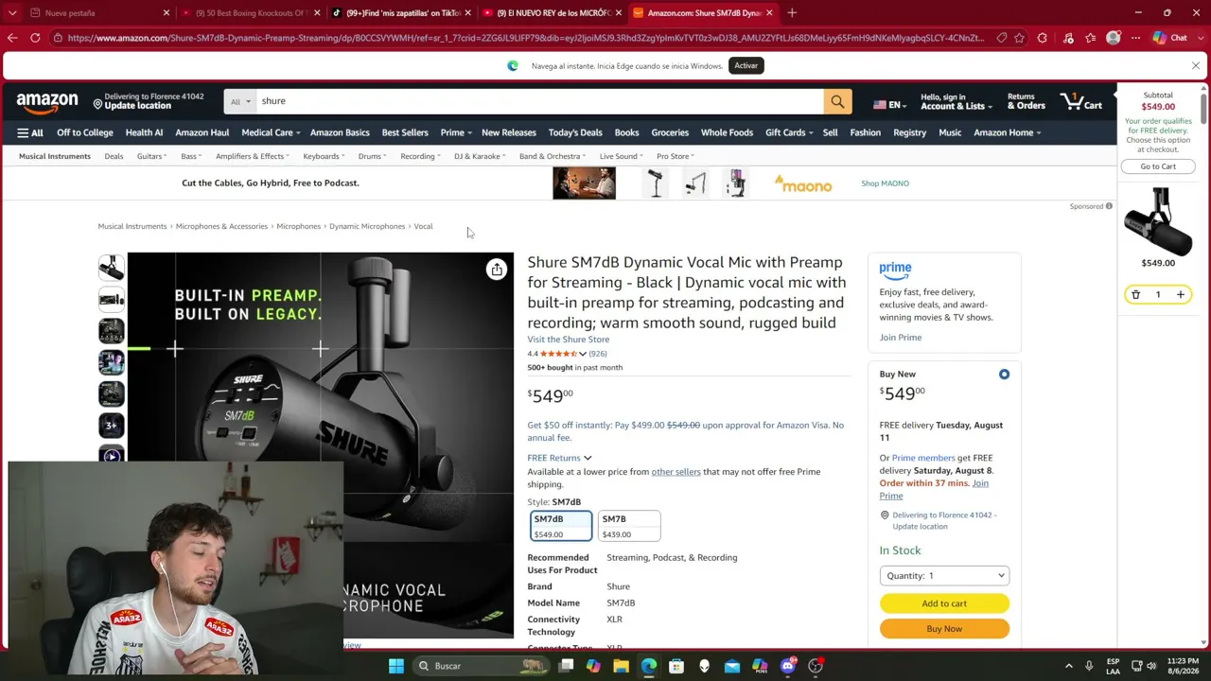Click the Amazon search input field
This screenshot has height=681, width=1211.
(x=540, y=101)
